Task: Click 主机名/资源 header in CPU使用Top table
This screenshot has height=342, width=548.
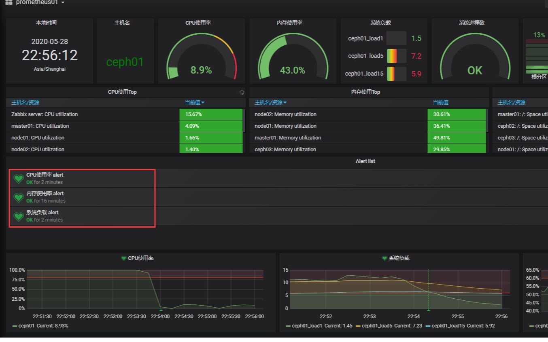Action: [25, 103]
